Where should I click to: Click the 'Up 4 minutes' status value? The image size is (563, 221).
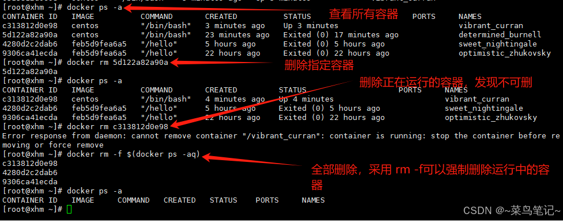tap(306, 99)
